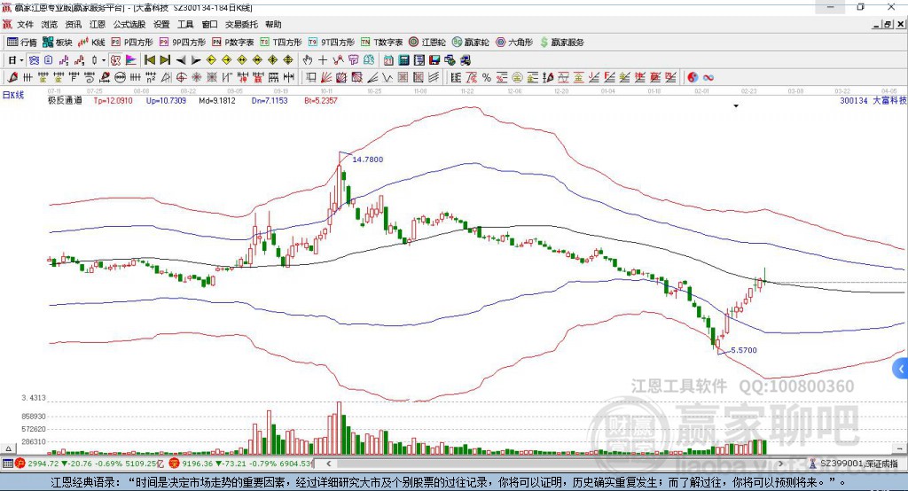Open the 9T四方形 tool
908x491 pixels.
[332, 43]
